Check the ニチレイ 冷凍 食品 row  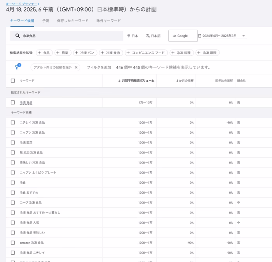click(13, 122)
